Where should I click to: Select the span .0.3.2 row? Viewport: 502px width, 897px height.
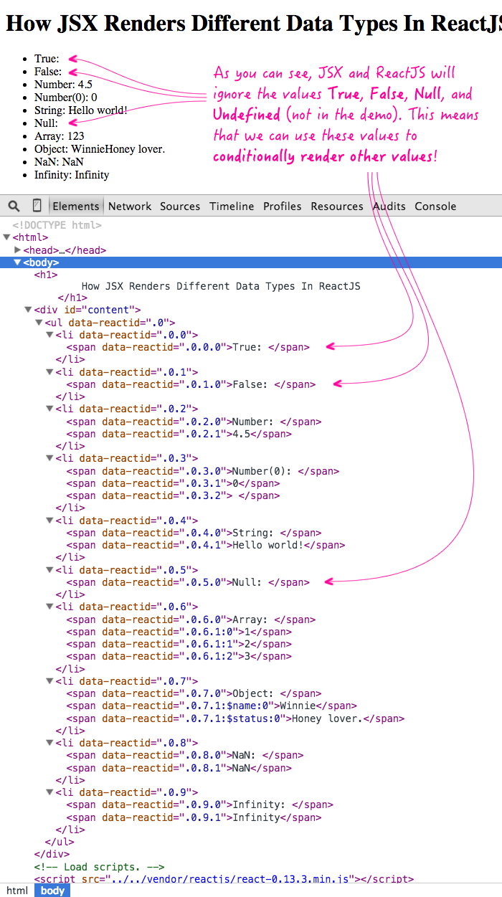(x=173, y=495)
